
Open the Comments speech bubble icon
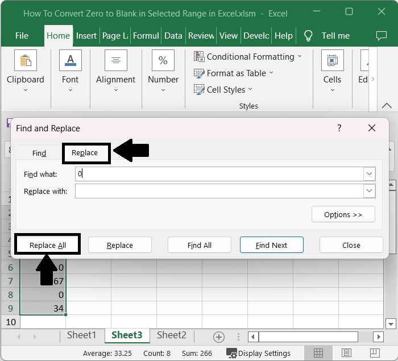click(x=382, y=36)
